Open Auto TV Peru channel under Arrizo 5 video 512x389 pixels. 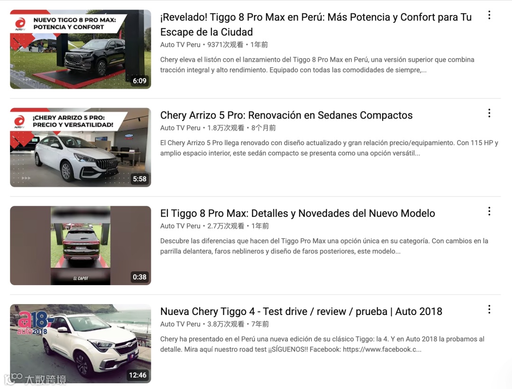(180, 128)
